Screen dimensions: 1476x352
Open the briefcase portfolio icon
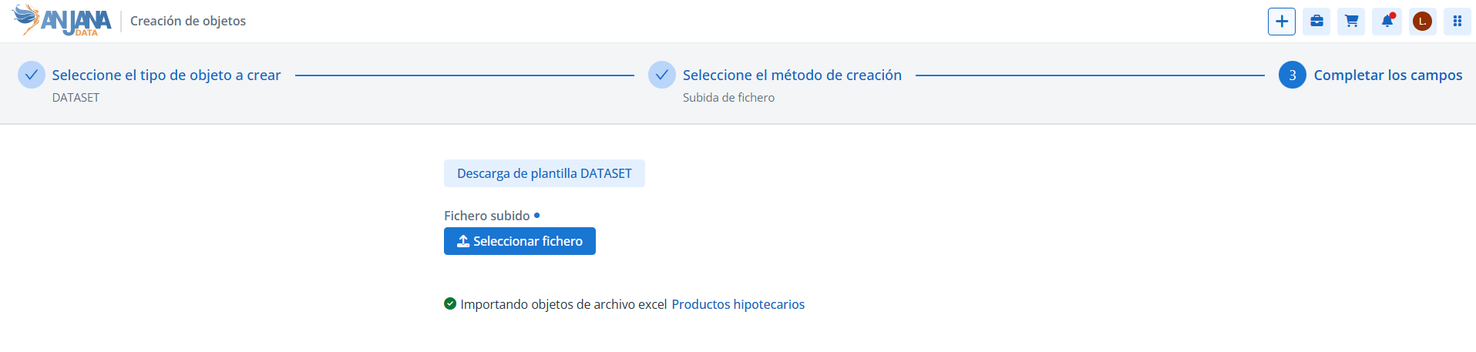click(1316, 22)
